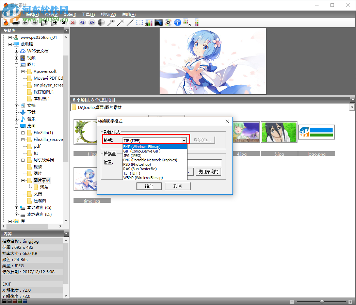
Task: Choose PNG (Portable Network Graphics) option
Action: pyautogui.click(x=155, y=160)
